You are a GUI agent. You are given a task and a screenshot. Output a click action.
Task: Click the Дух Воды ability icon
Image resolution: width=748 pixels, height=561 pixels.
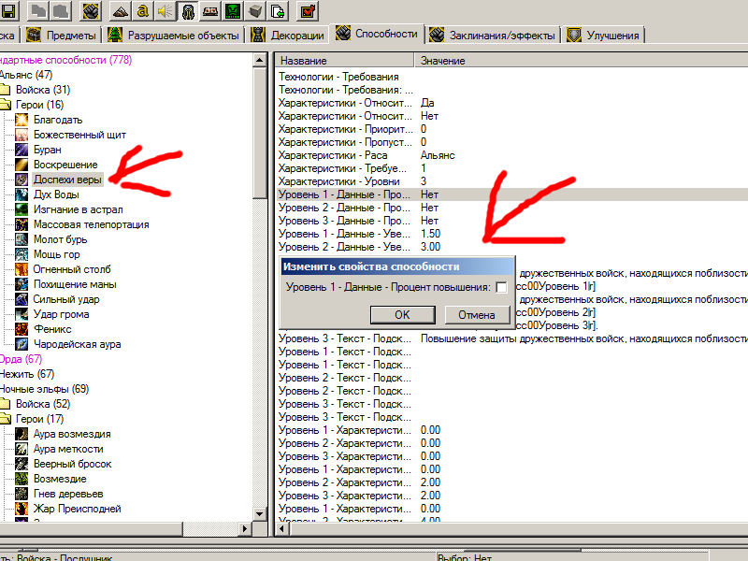coord(22,194)
